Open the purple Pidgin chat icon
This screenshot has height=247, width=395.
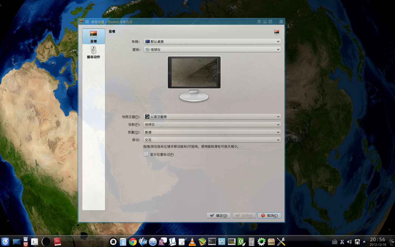[x=162, y=242]
